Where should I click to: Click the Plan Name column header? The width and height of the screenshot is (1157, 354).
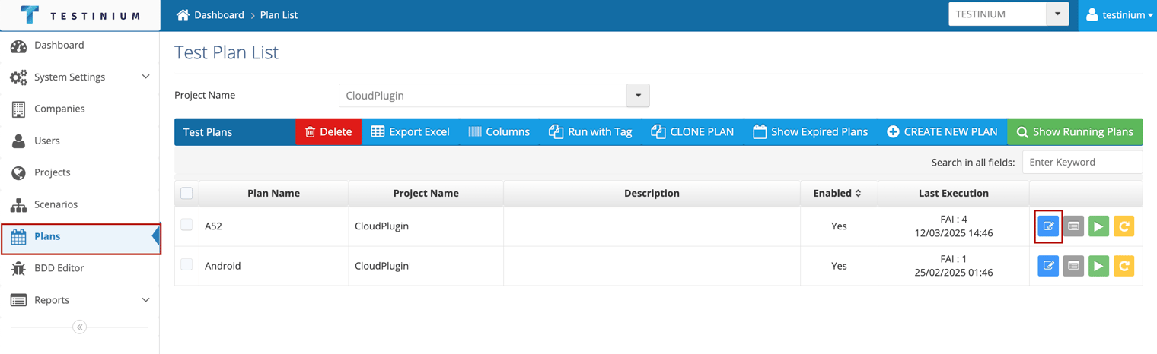tap(273, 194)
